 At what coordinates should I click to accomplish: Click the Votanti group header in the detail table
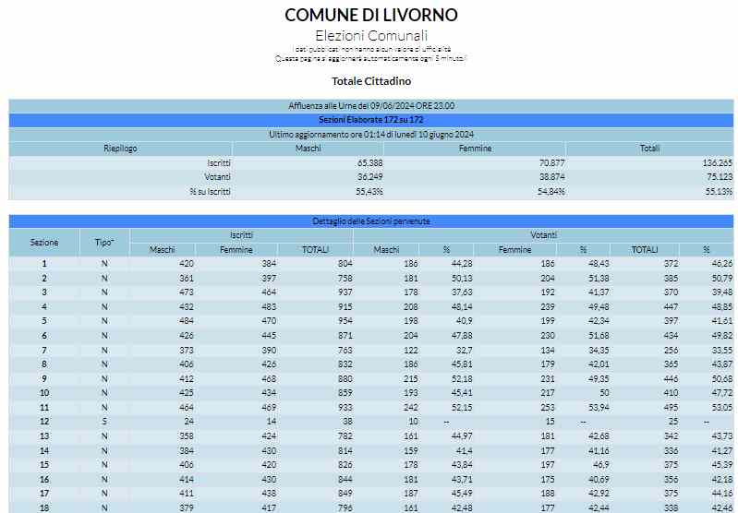[x=543, y=235]
